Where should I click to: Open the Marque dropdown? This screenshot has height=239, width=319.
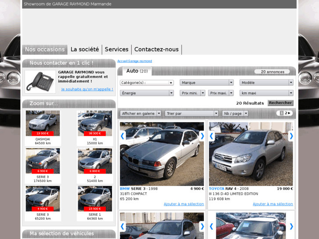[x=206, y=82]
